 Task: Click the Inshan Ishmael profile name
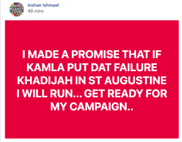(x=43, y=5)
